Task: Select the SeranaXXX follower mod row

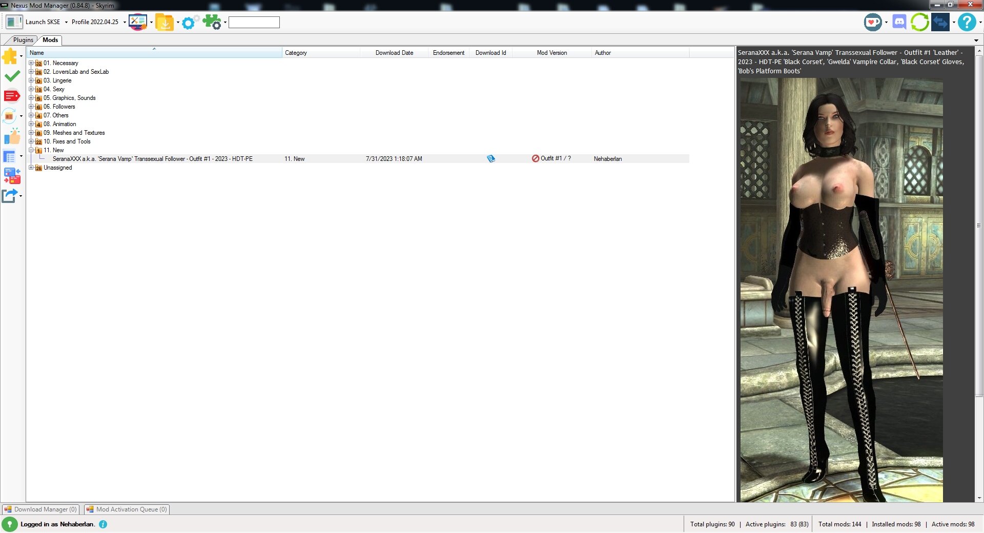Action: click(x=358, y=159)
